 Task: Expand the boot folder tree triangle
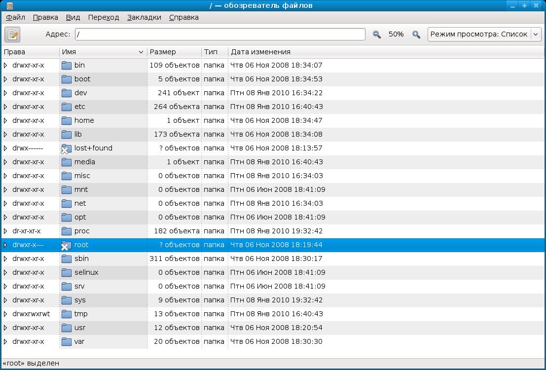5,79
